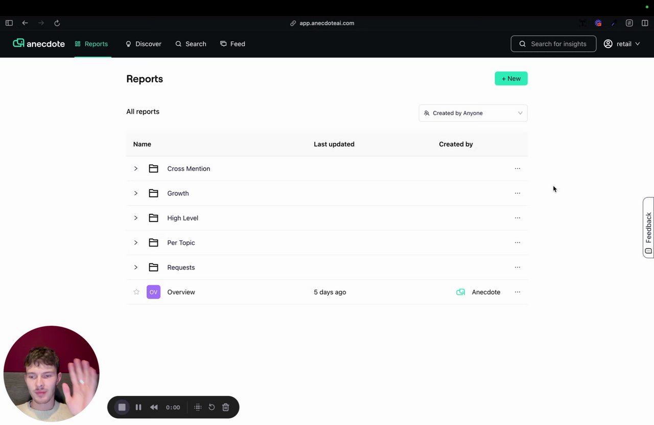Stop the screen recording
This screenshot has height=425, width=654.
122,407
